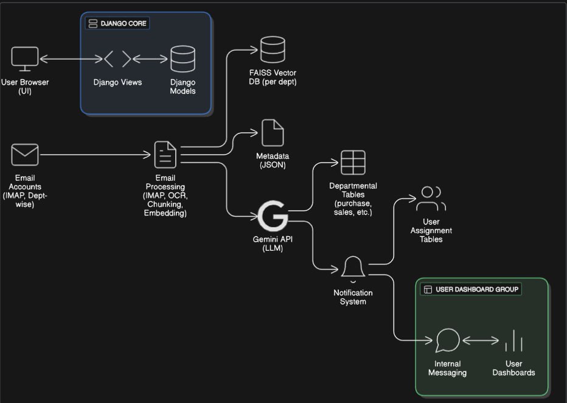Click the 'User Assignment Tables' label
The image size is (567, 403).
coord(431,231)
